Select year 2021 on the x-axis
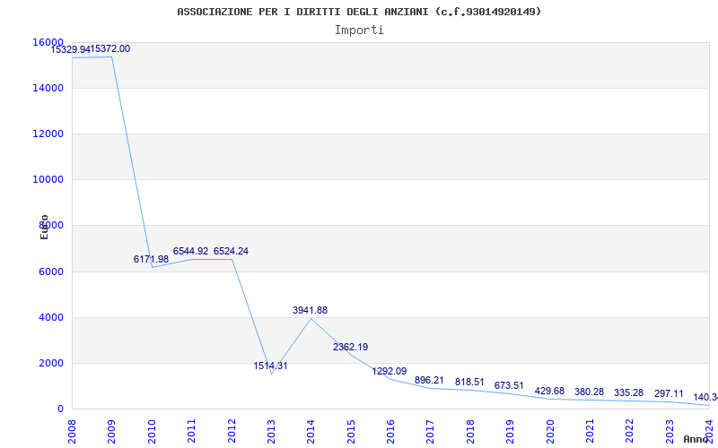 [x=590, y=431]
